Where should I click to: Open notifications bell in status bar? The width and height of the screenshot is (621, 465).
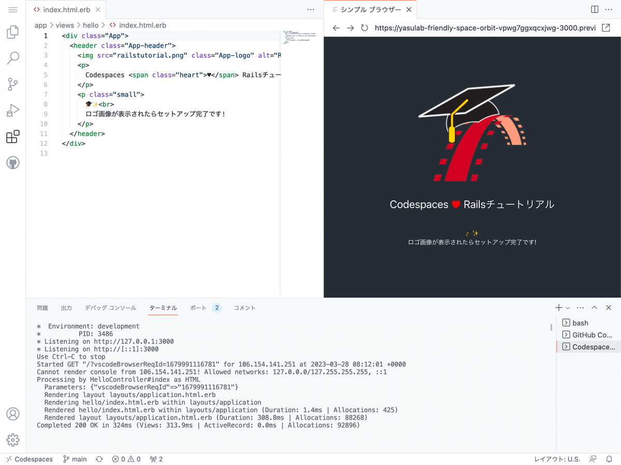609,459
